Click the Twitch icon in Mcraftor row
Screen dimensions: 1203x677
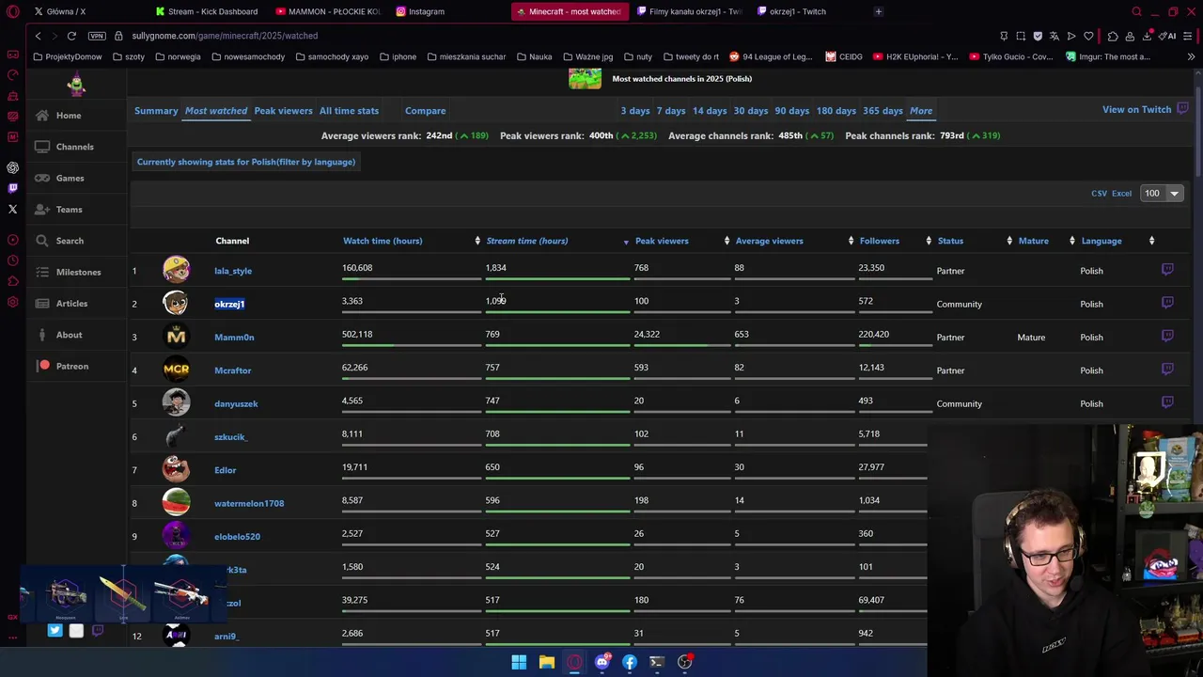tap(1167, 370)
